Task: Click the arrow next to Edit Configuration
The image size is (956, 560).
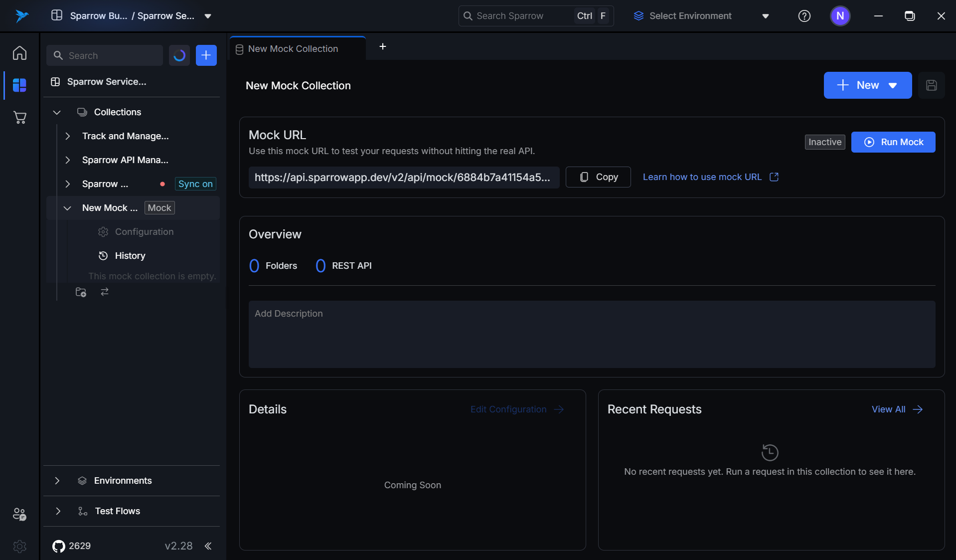Action: (559, 409)
